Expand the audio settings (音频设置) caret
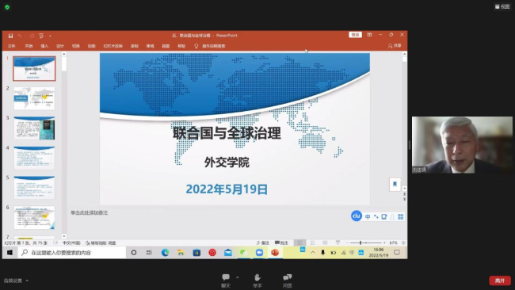515x290 pixels. click(x=27, y=280)
